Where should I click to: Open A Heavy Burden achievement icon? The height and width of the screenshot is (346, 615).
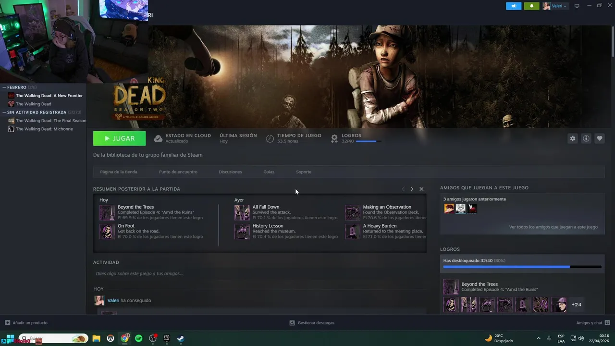click(353, 232)
